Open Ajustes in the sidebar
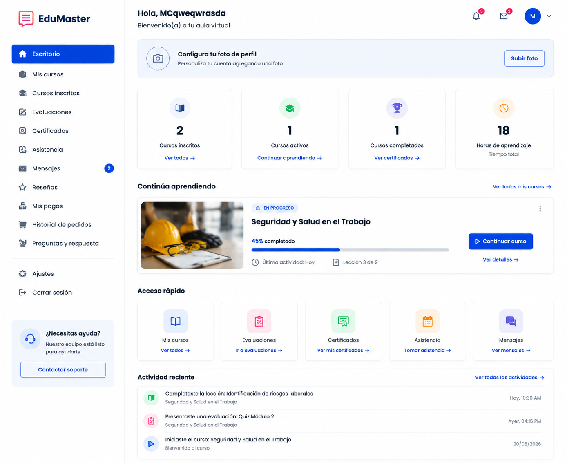Image resolution: width=567 pixels, height=463 pixels. 63,274
